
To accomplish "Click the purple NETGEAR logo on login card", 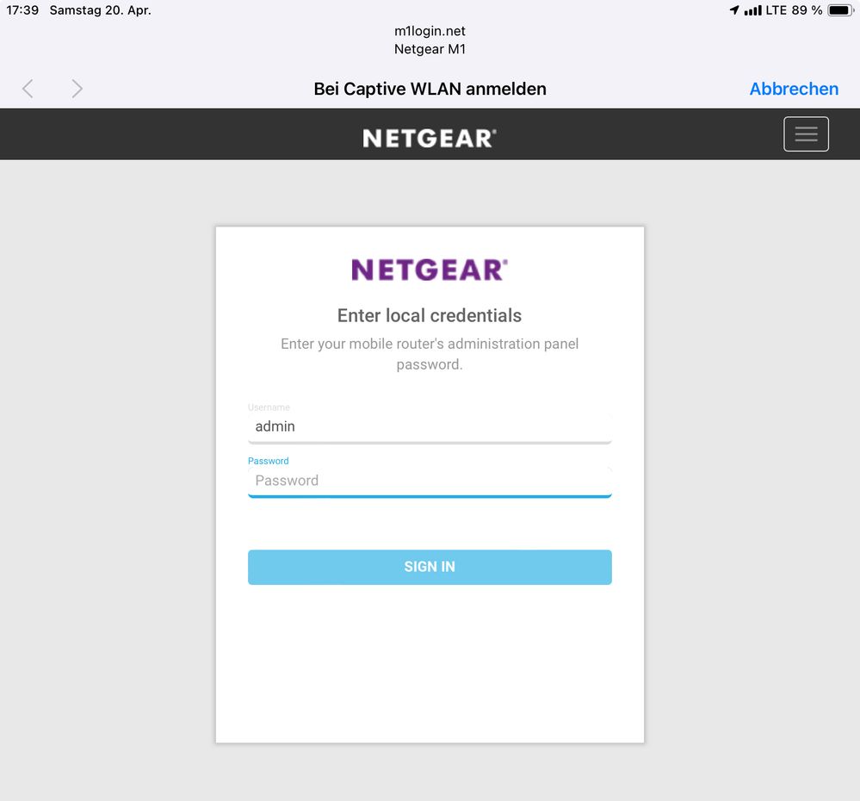I will (x=430, y=270).
